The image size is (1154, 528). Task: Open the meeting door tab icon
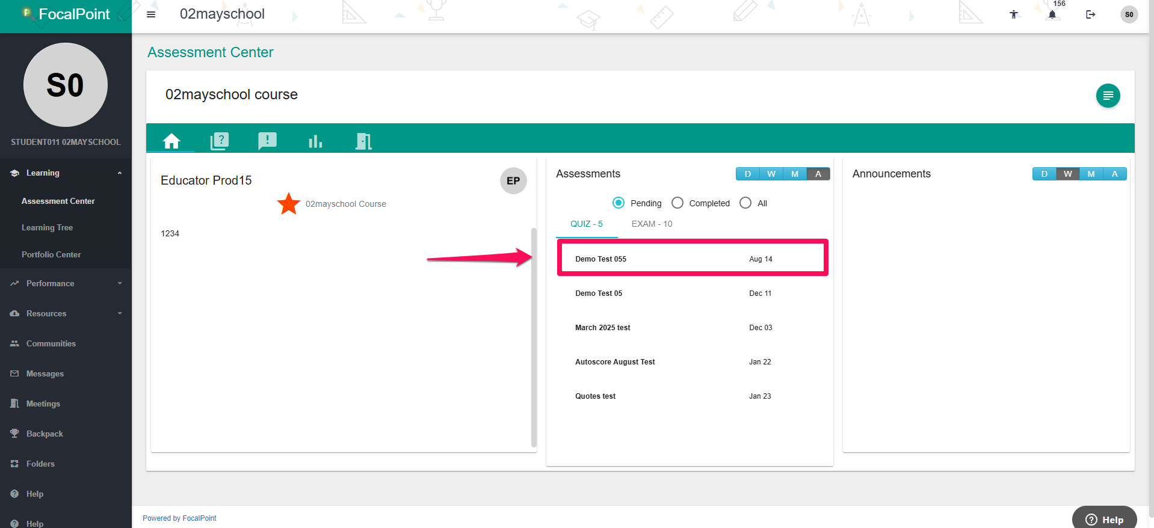point(363,141)
